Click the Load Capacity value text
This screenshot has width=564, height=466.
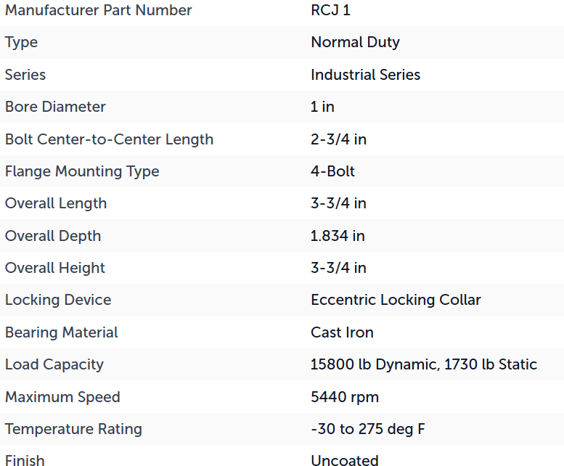coord(424,364)
